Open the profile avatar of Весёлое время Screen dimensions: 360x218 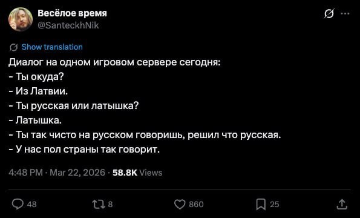click(x=21, y=19)
